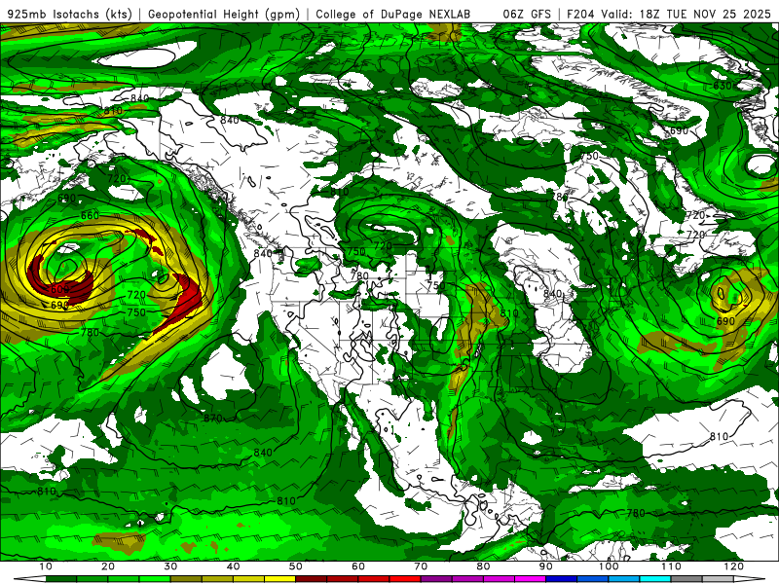Click the dark blue swatch starting at 90
Viewport: 779px width, 584px height.
[x=562, y=579]
